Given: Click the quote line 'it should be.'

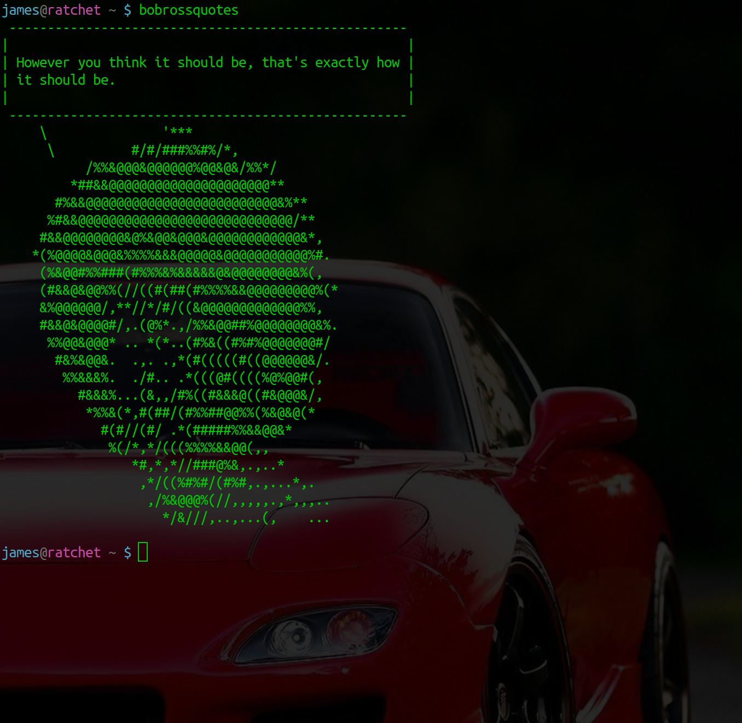Looking at the screenshot, I should [x=66, y=80].
